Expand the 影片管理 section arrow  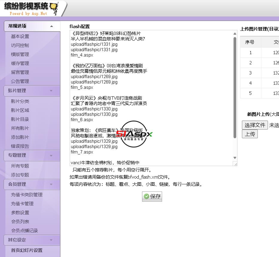pos(51,91)
